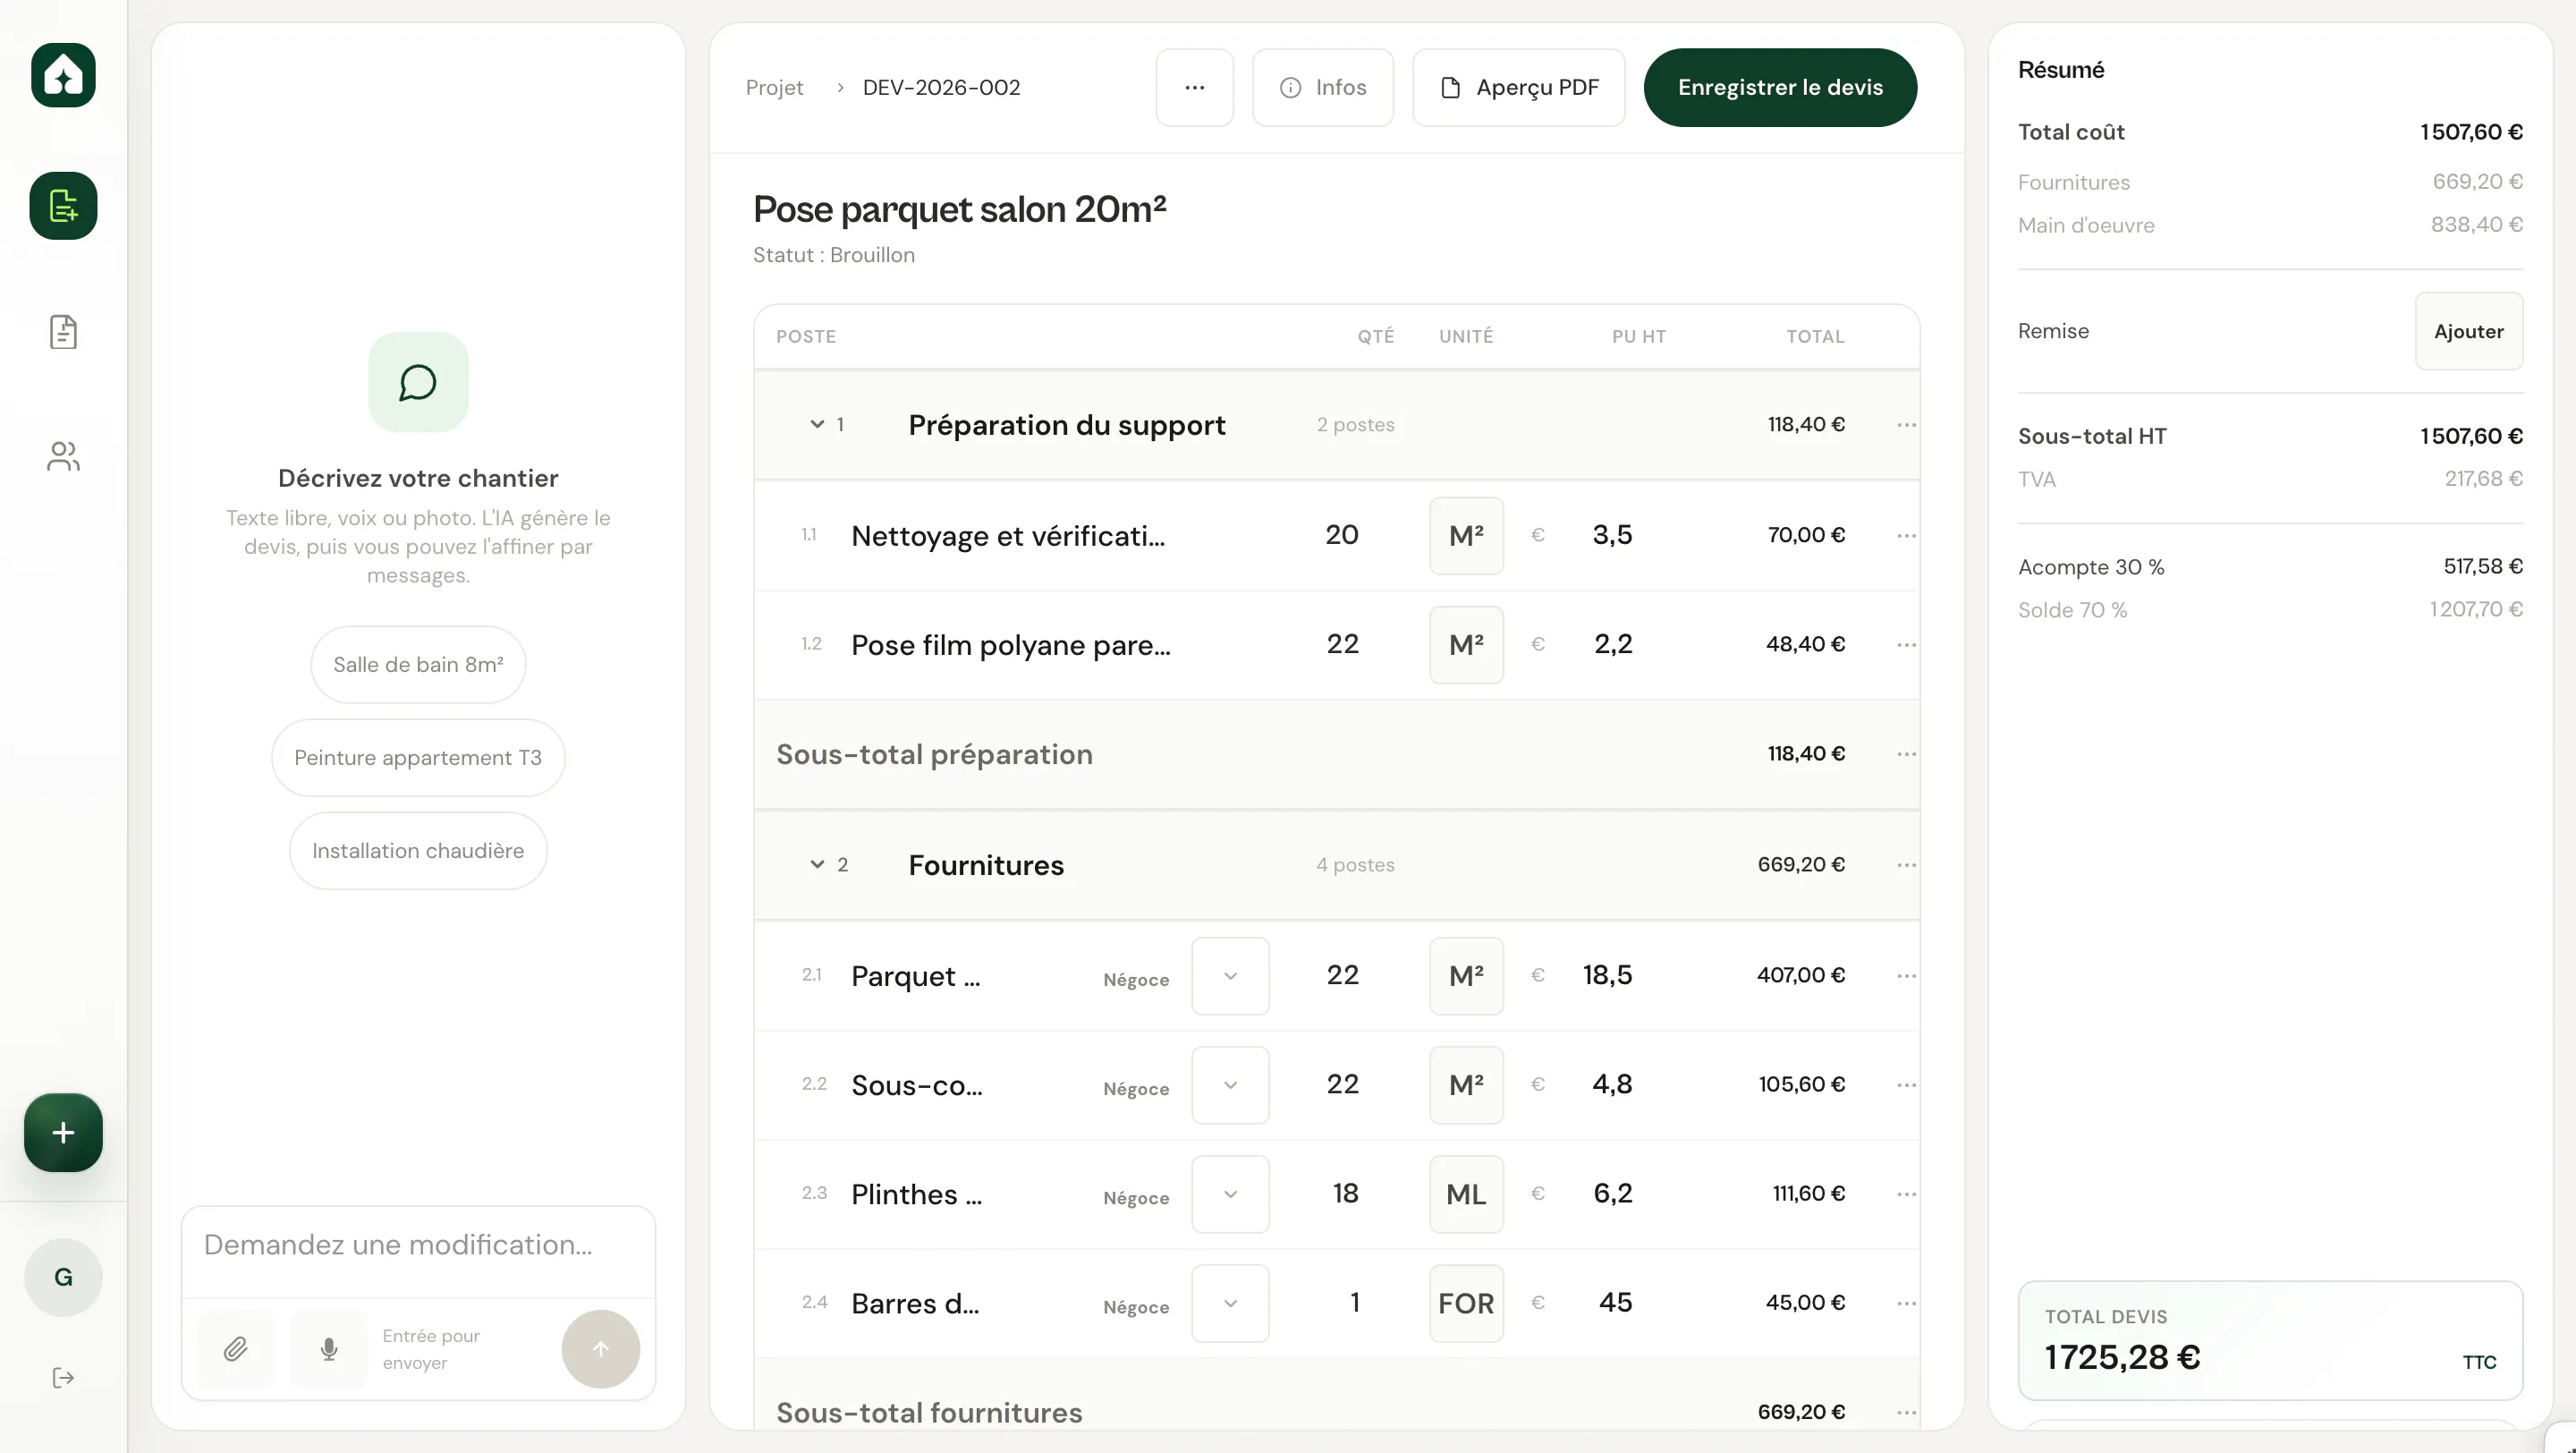The width and height of the screenshot is (2576, 1453).
Task: Click the TOTAL DEVIS 1 725,28 € amount
Action: pyautogui.click(x=2122, y=1357)
